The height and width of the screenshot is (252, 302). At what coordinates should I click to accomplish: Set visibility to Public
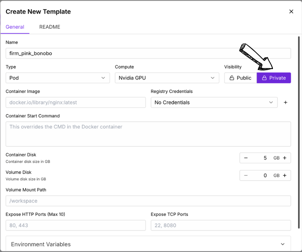coord(240,78)
